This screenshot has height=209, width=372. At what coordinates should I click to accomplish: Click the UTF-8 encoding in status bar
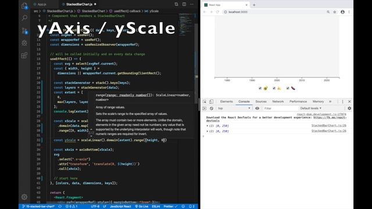(95, 207)
